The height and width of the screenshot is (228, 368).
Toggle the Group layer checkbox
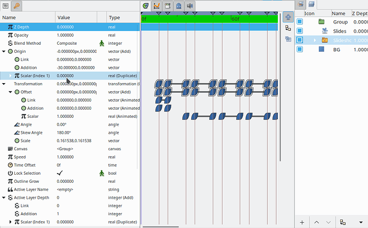[300, 22]
